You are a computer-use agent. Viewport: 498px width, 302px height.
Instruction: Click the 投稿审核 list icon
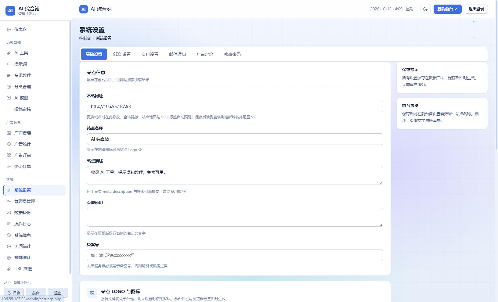[x=9, y=110]
